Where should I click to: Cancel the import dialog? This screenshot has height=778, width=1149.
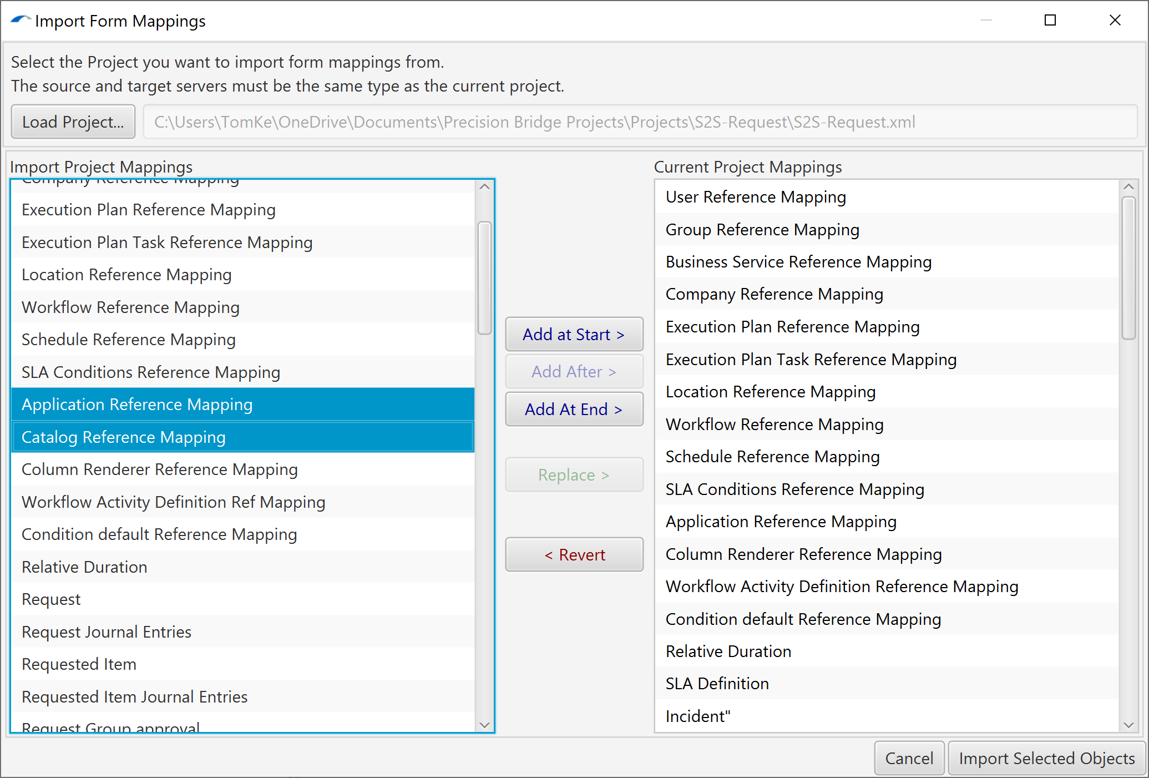[x=909, y=758]
